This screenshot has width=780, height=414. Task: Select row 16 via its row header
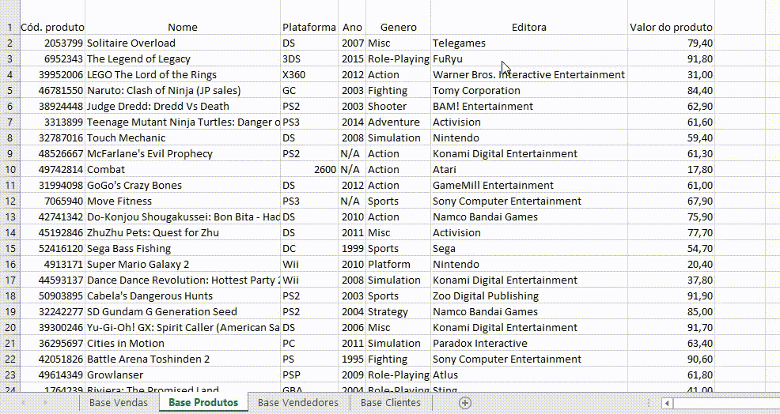(9, 265)
